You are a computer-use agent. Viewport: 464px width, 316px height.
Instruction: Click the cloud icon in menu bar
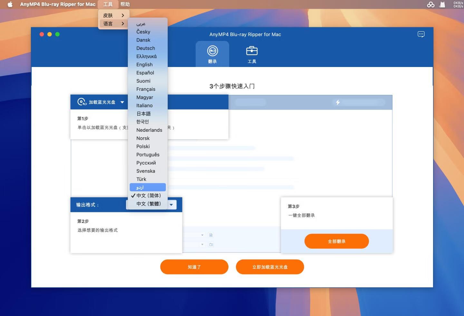430,5
